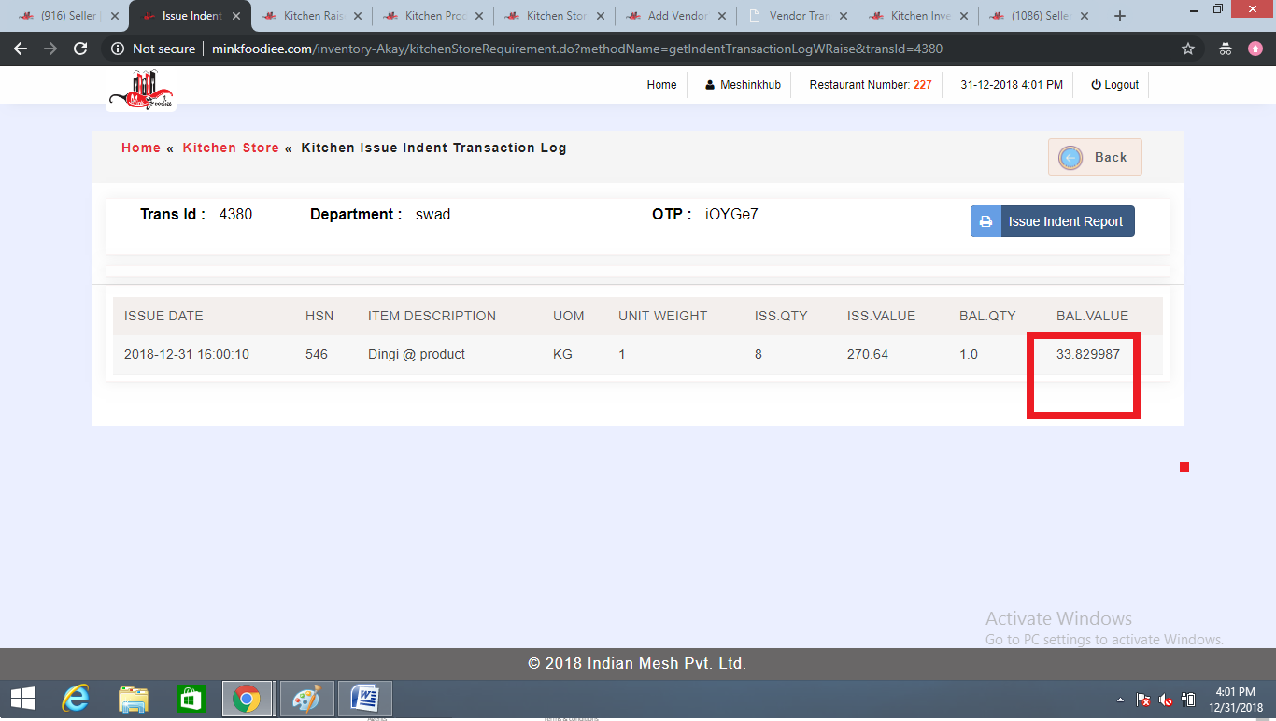
Task: Click the blue arrow icon on Back
Action: (x=1070, y=158)
